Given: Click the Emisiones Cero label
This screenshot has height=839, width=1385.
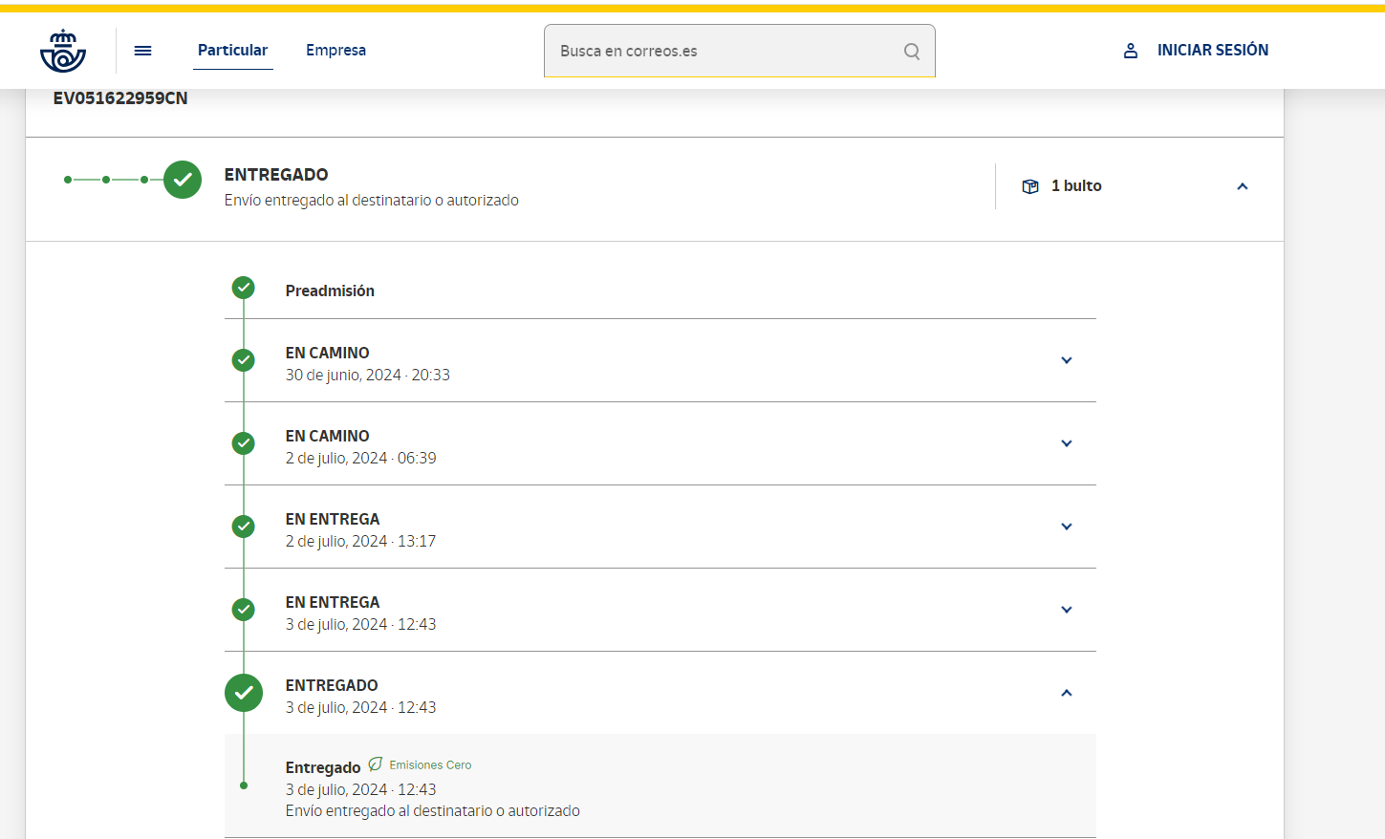Looking at the screenshot, I should (x=430, y=765).
